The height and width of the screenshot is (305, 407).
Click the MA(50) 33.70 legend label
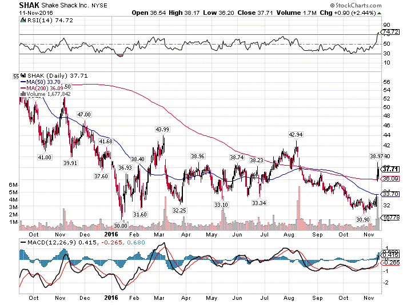click(x=43, y=82)
